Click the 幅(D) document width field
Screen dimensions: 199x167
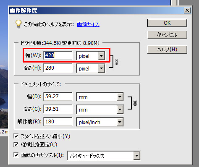pos(58,97)
